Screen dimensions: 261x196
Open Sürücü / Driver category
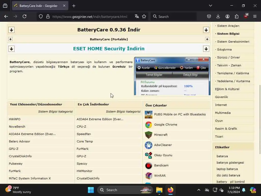[228, 57]
